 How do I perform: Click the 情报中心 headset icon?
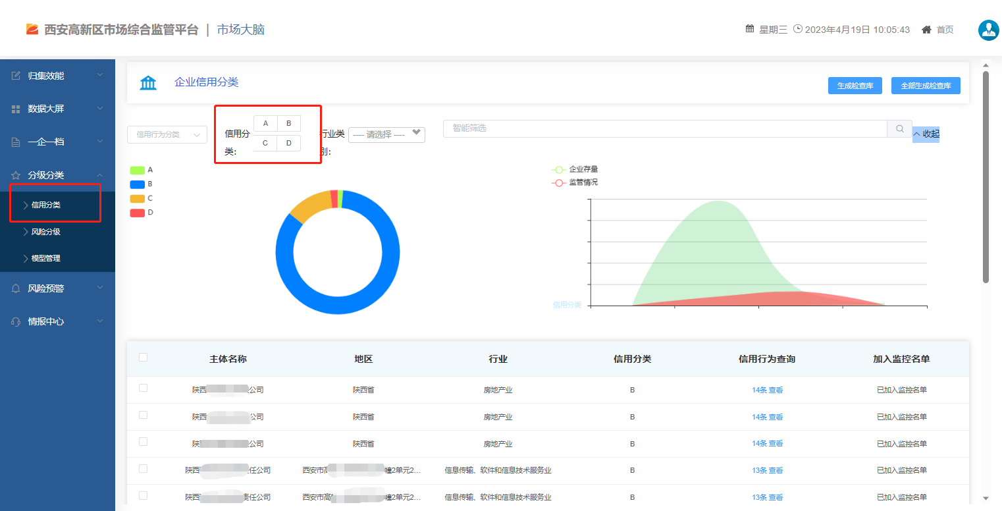tap(16, 321)
